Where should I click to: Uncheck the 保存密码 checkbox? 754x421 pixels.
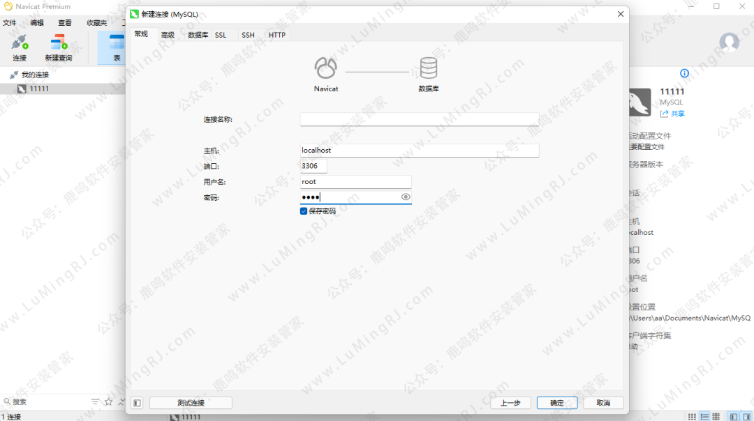point(304,210)
